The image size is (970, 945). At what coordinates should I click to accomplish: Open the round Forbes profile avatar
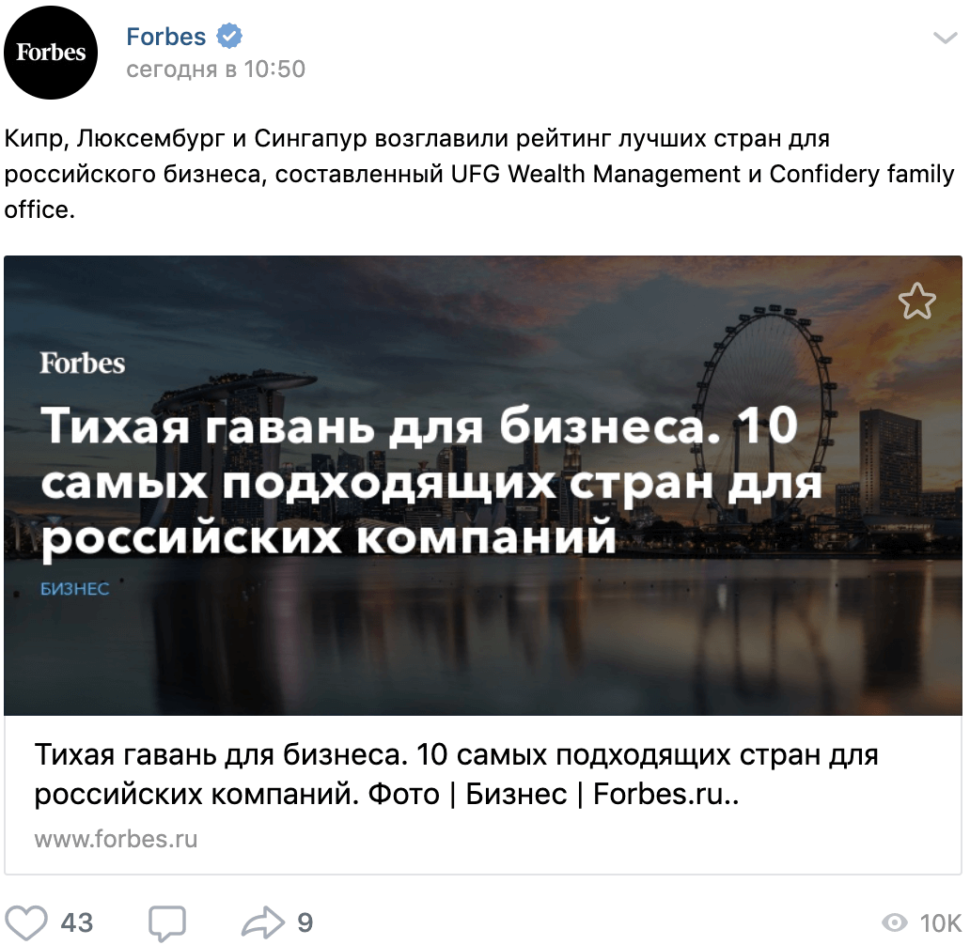51,53
